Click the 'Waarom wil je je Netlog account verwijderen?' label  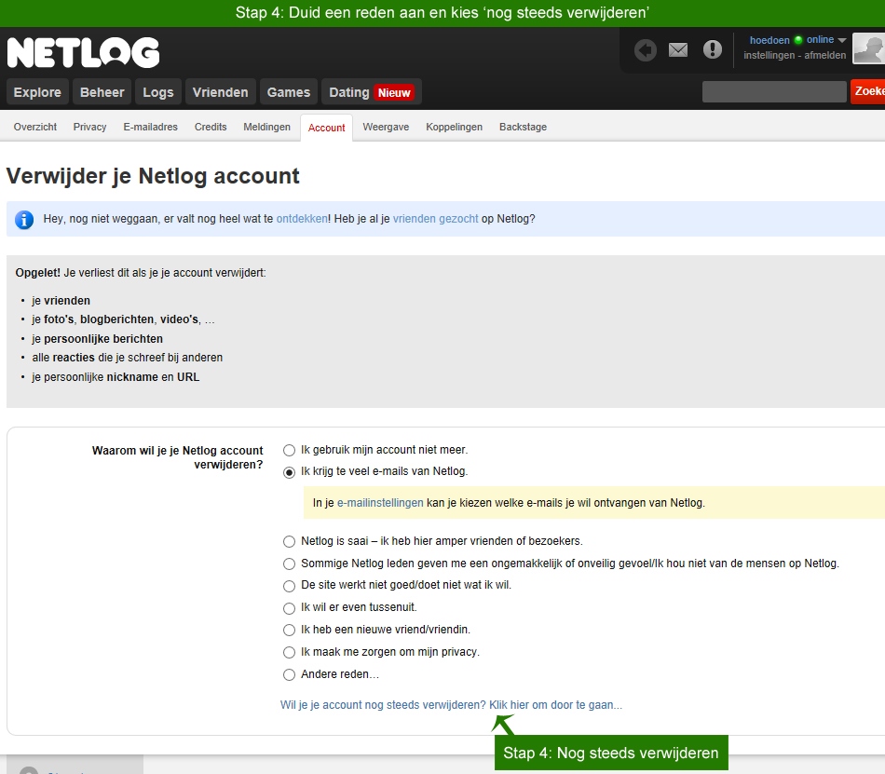[x=177, y=457]
